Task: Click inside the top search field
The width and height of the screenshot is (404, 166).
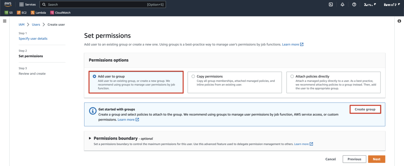Action: pos(103,4)
